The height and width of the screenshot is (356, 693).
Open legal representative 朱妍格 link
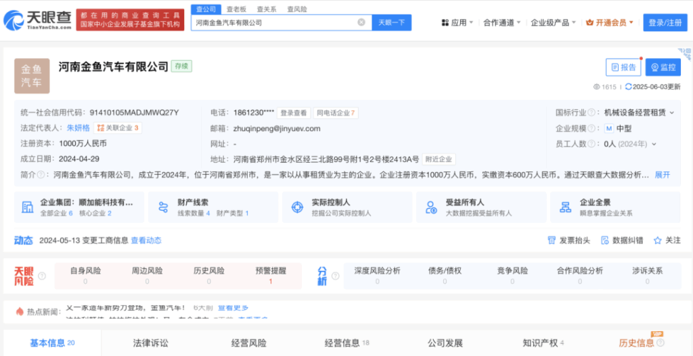tap(78, 128)
